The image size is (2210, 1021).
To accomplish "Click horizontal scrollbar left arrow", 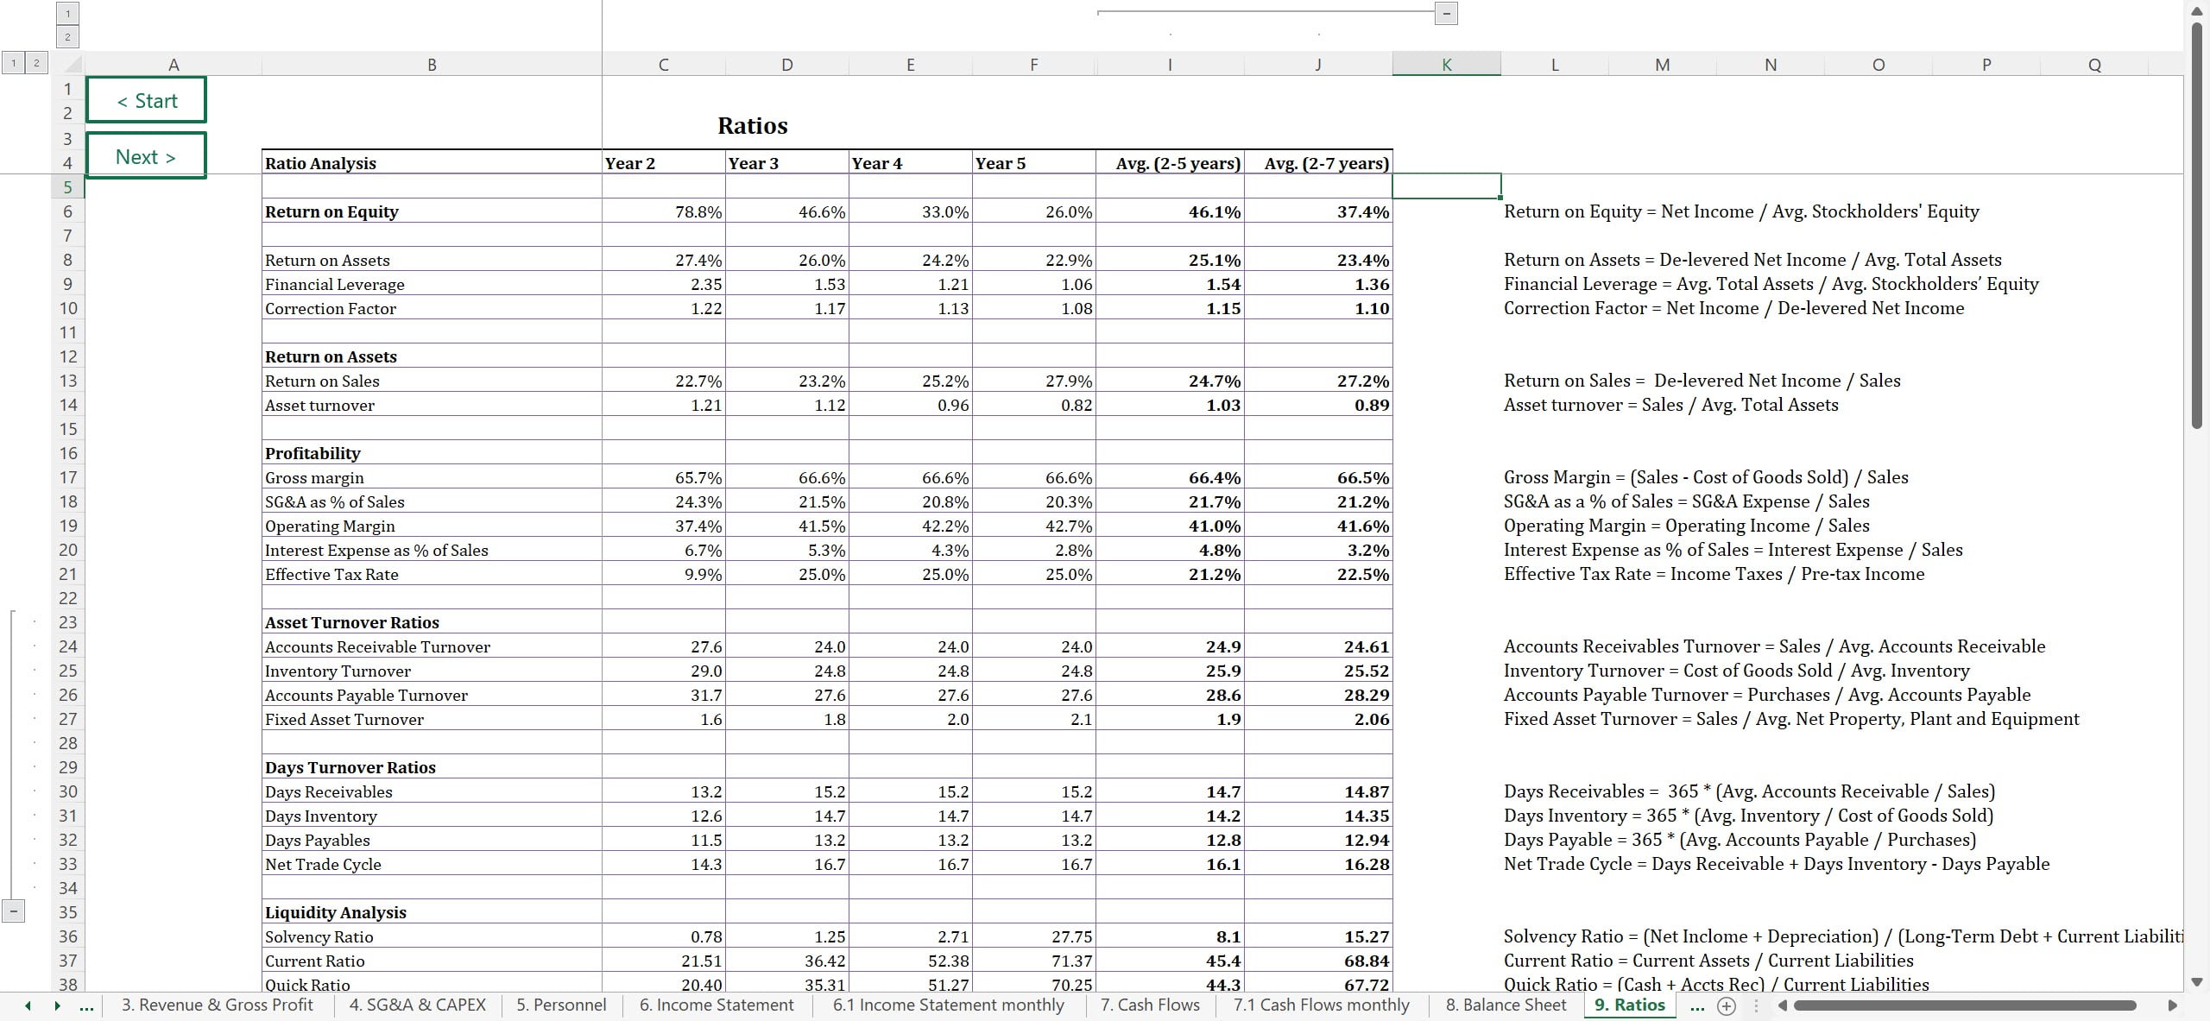I will pyautogui.click(x=1783, y=1005).
